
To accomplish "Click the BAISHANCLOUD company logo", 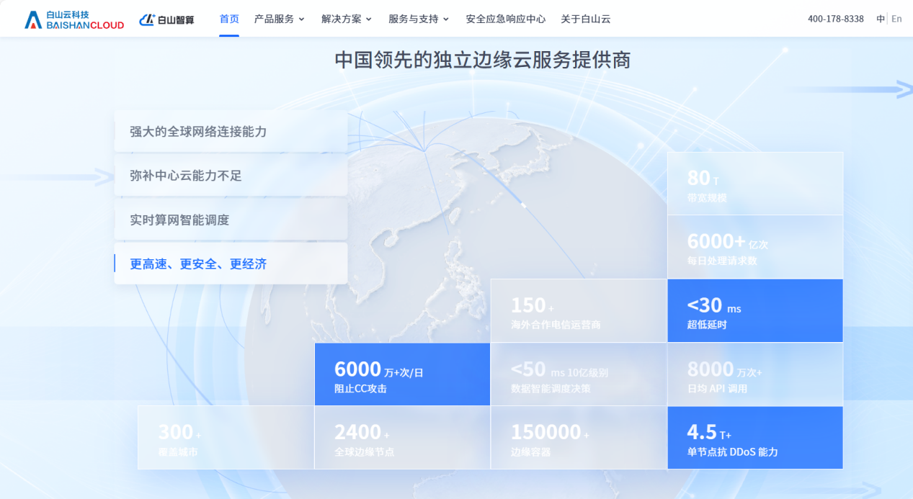I will pos(72,18).
